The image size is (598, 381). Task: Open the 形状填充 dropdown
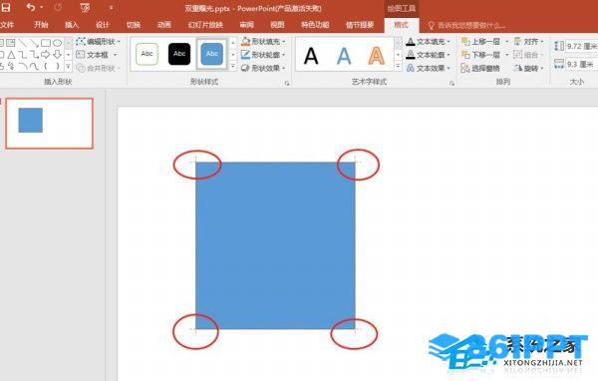263,41
